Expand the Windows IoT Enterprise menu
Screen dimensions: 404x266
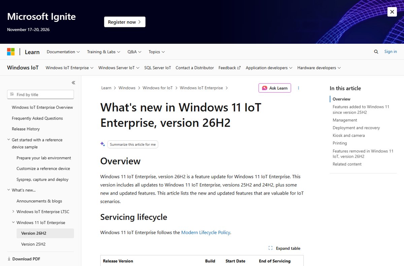pos(69,68)
